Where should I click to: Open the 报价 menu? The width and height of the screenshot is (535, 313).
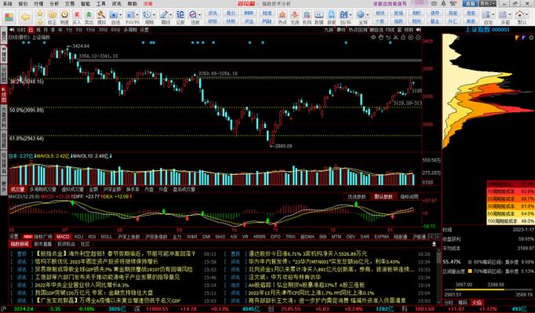23,4
